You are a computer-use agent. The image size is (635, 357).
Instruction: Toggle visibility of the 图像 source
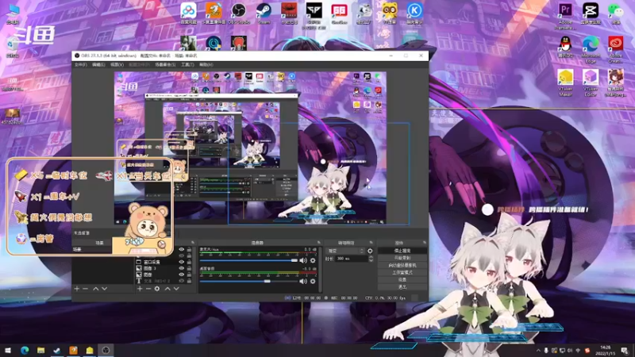pos(182,274)
